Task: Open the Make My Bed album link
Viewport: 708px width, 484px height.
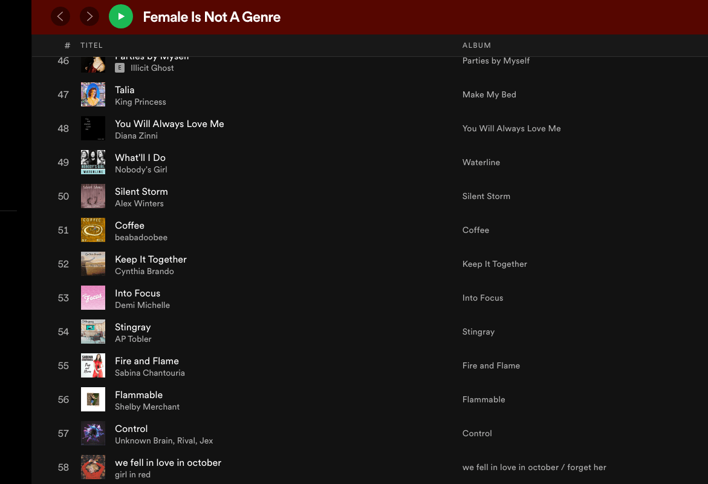Action: [x=489, y=94]
